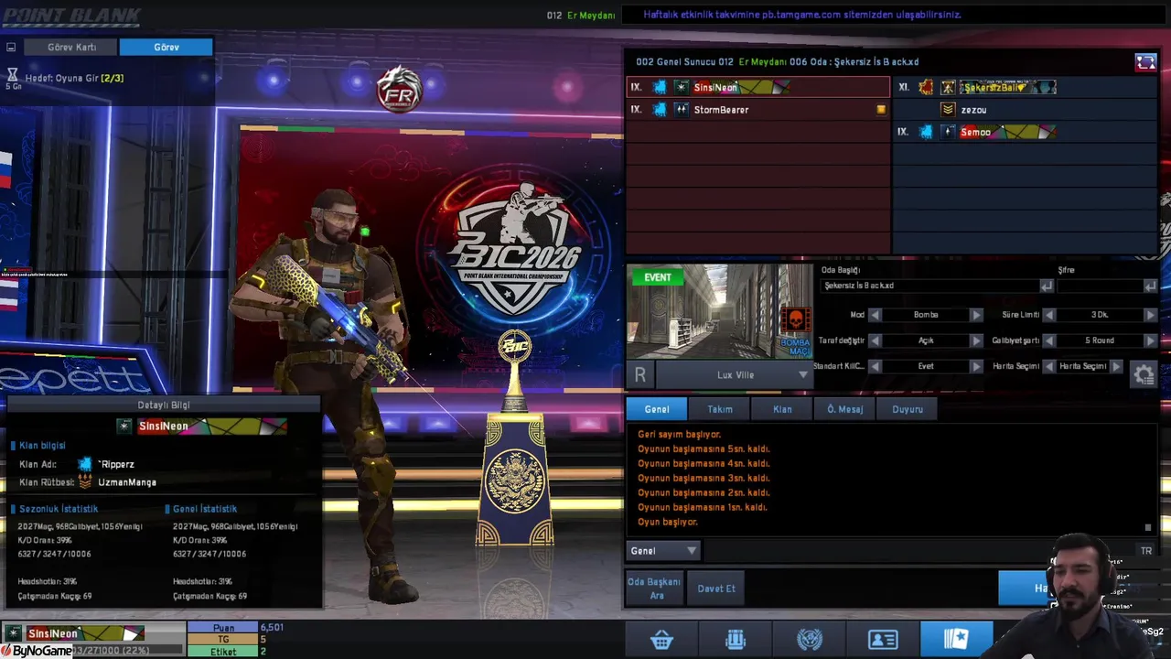The image size is (1171, 659).
Task: Collapse the mission panel minimize icon
Action: (11, 47)
